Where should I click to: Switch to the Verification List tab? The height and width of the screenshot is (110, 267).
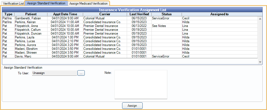[x=13, y=4]
